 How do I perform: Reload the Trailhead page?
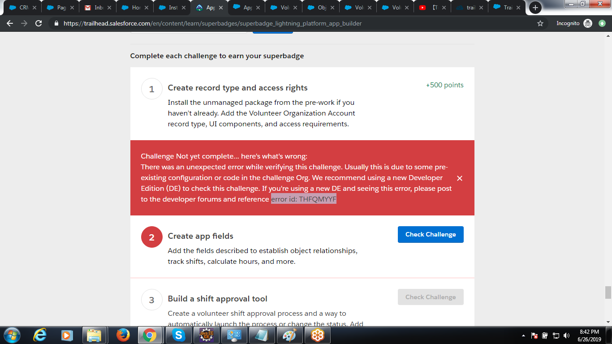coord(39,23)
